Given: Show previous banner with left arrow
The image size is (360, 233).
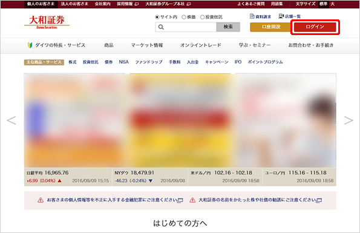Looking at the screenshot, I should (11, 120).
